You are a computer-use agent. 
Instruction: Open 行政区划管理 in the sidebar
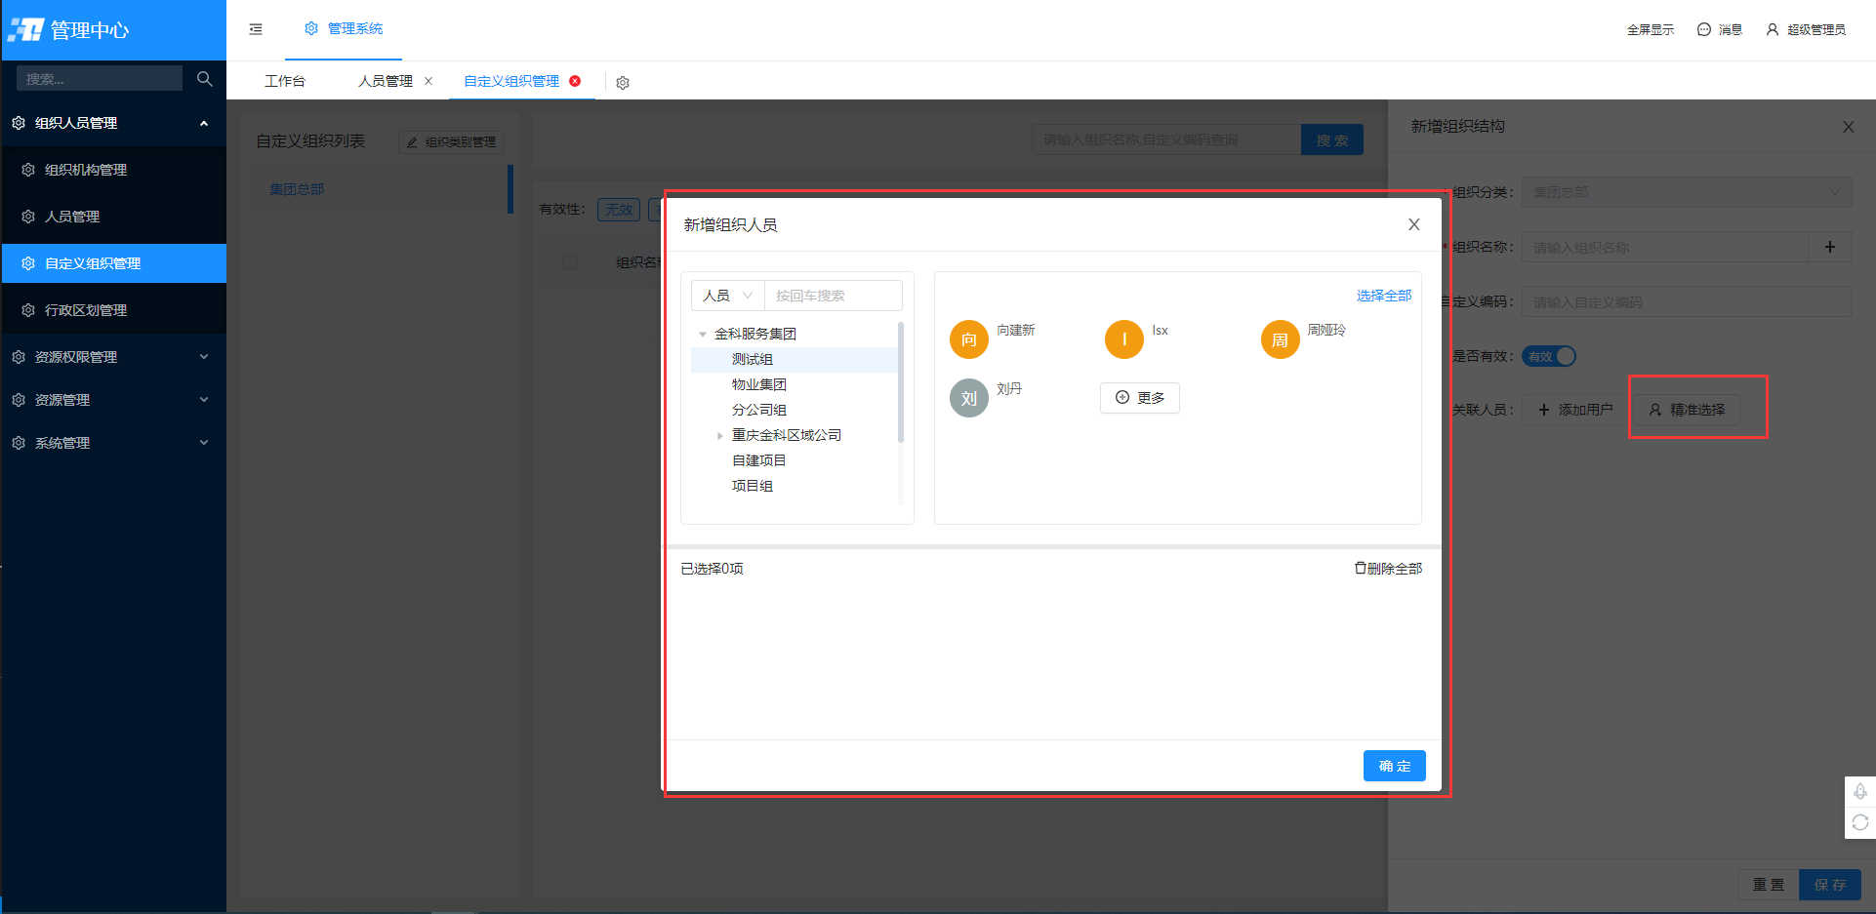click(x=113, y=310)
